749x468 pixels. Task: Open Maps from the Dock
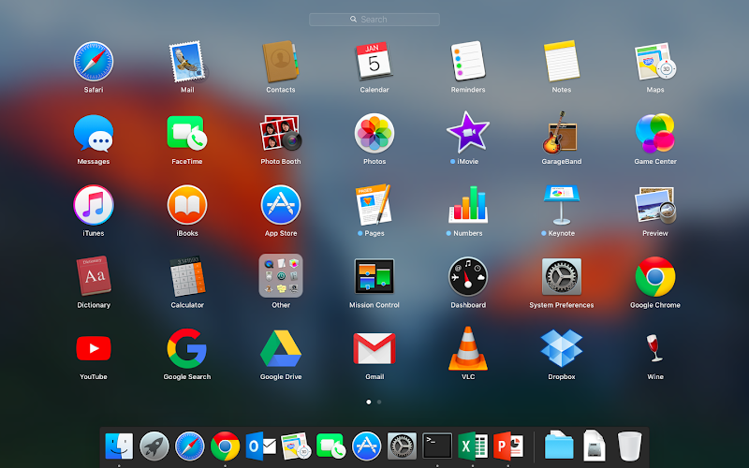[x=296, y=446]
